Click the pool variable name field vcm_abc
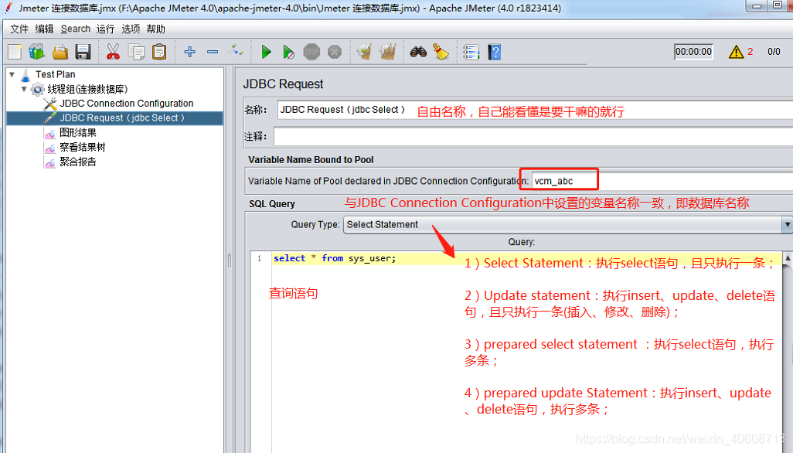The image size is (793, 453). pos(662,181)
